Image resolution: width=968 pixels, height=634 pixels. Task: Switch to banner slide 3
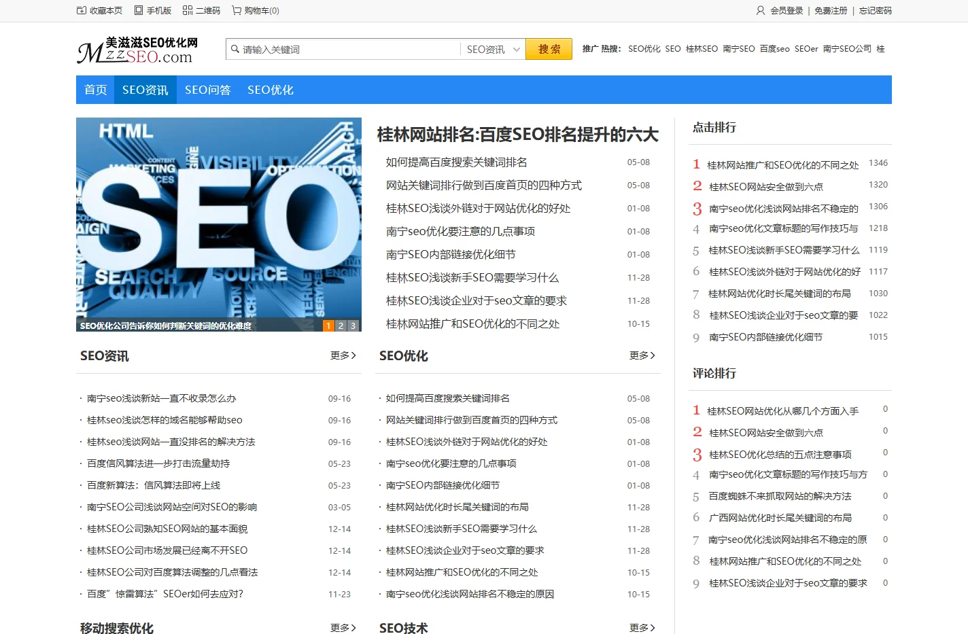point(353,325)
